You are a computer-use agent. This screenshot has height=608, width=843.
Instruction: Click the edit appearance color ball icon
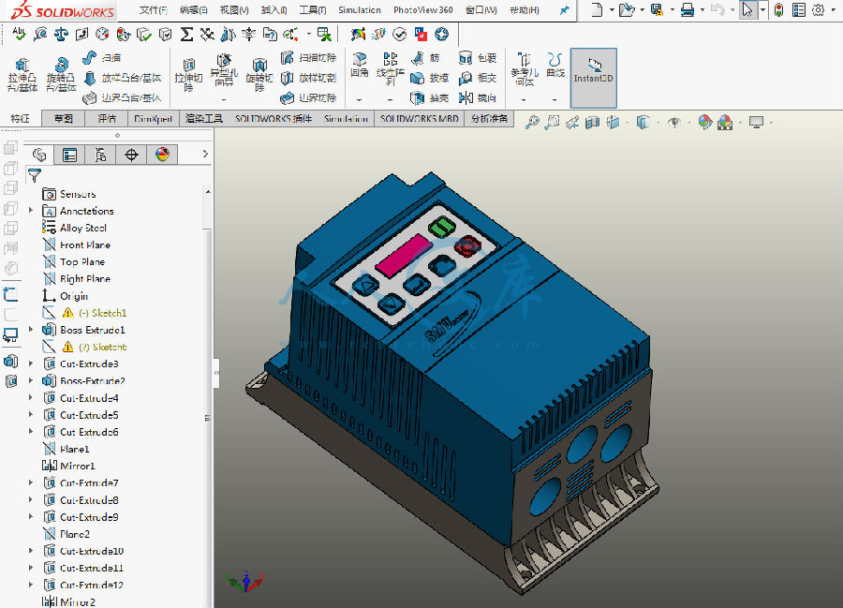[x=704, y=123]
